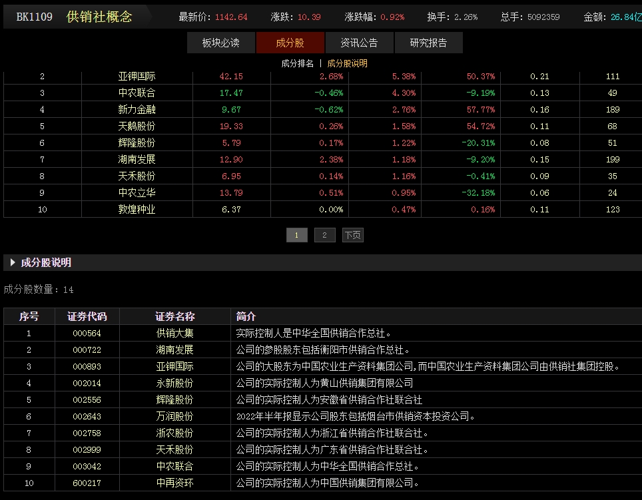Open 中农立华 stock link
The width and height of the screenshot is (642, 500).
pyautogui.click(x=137, y=192)
